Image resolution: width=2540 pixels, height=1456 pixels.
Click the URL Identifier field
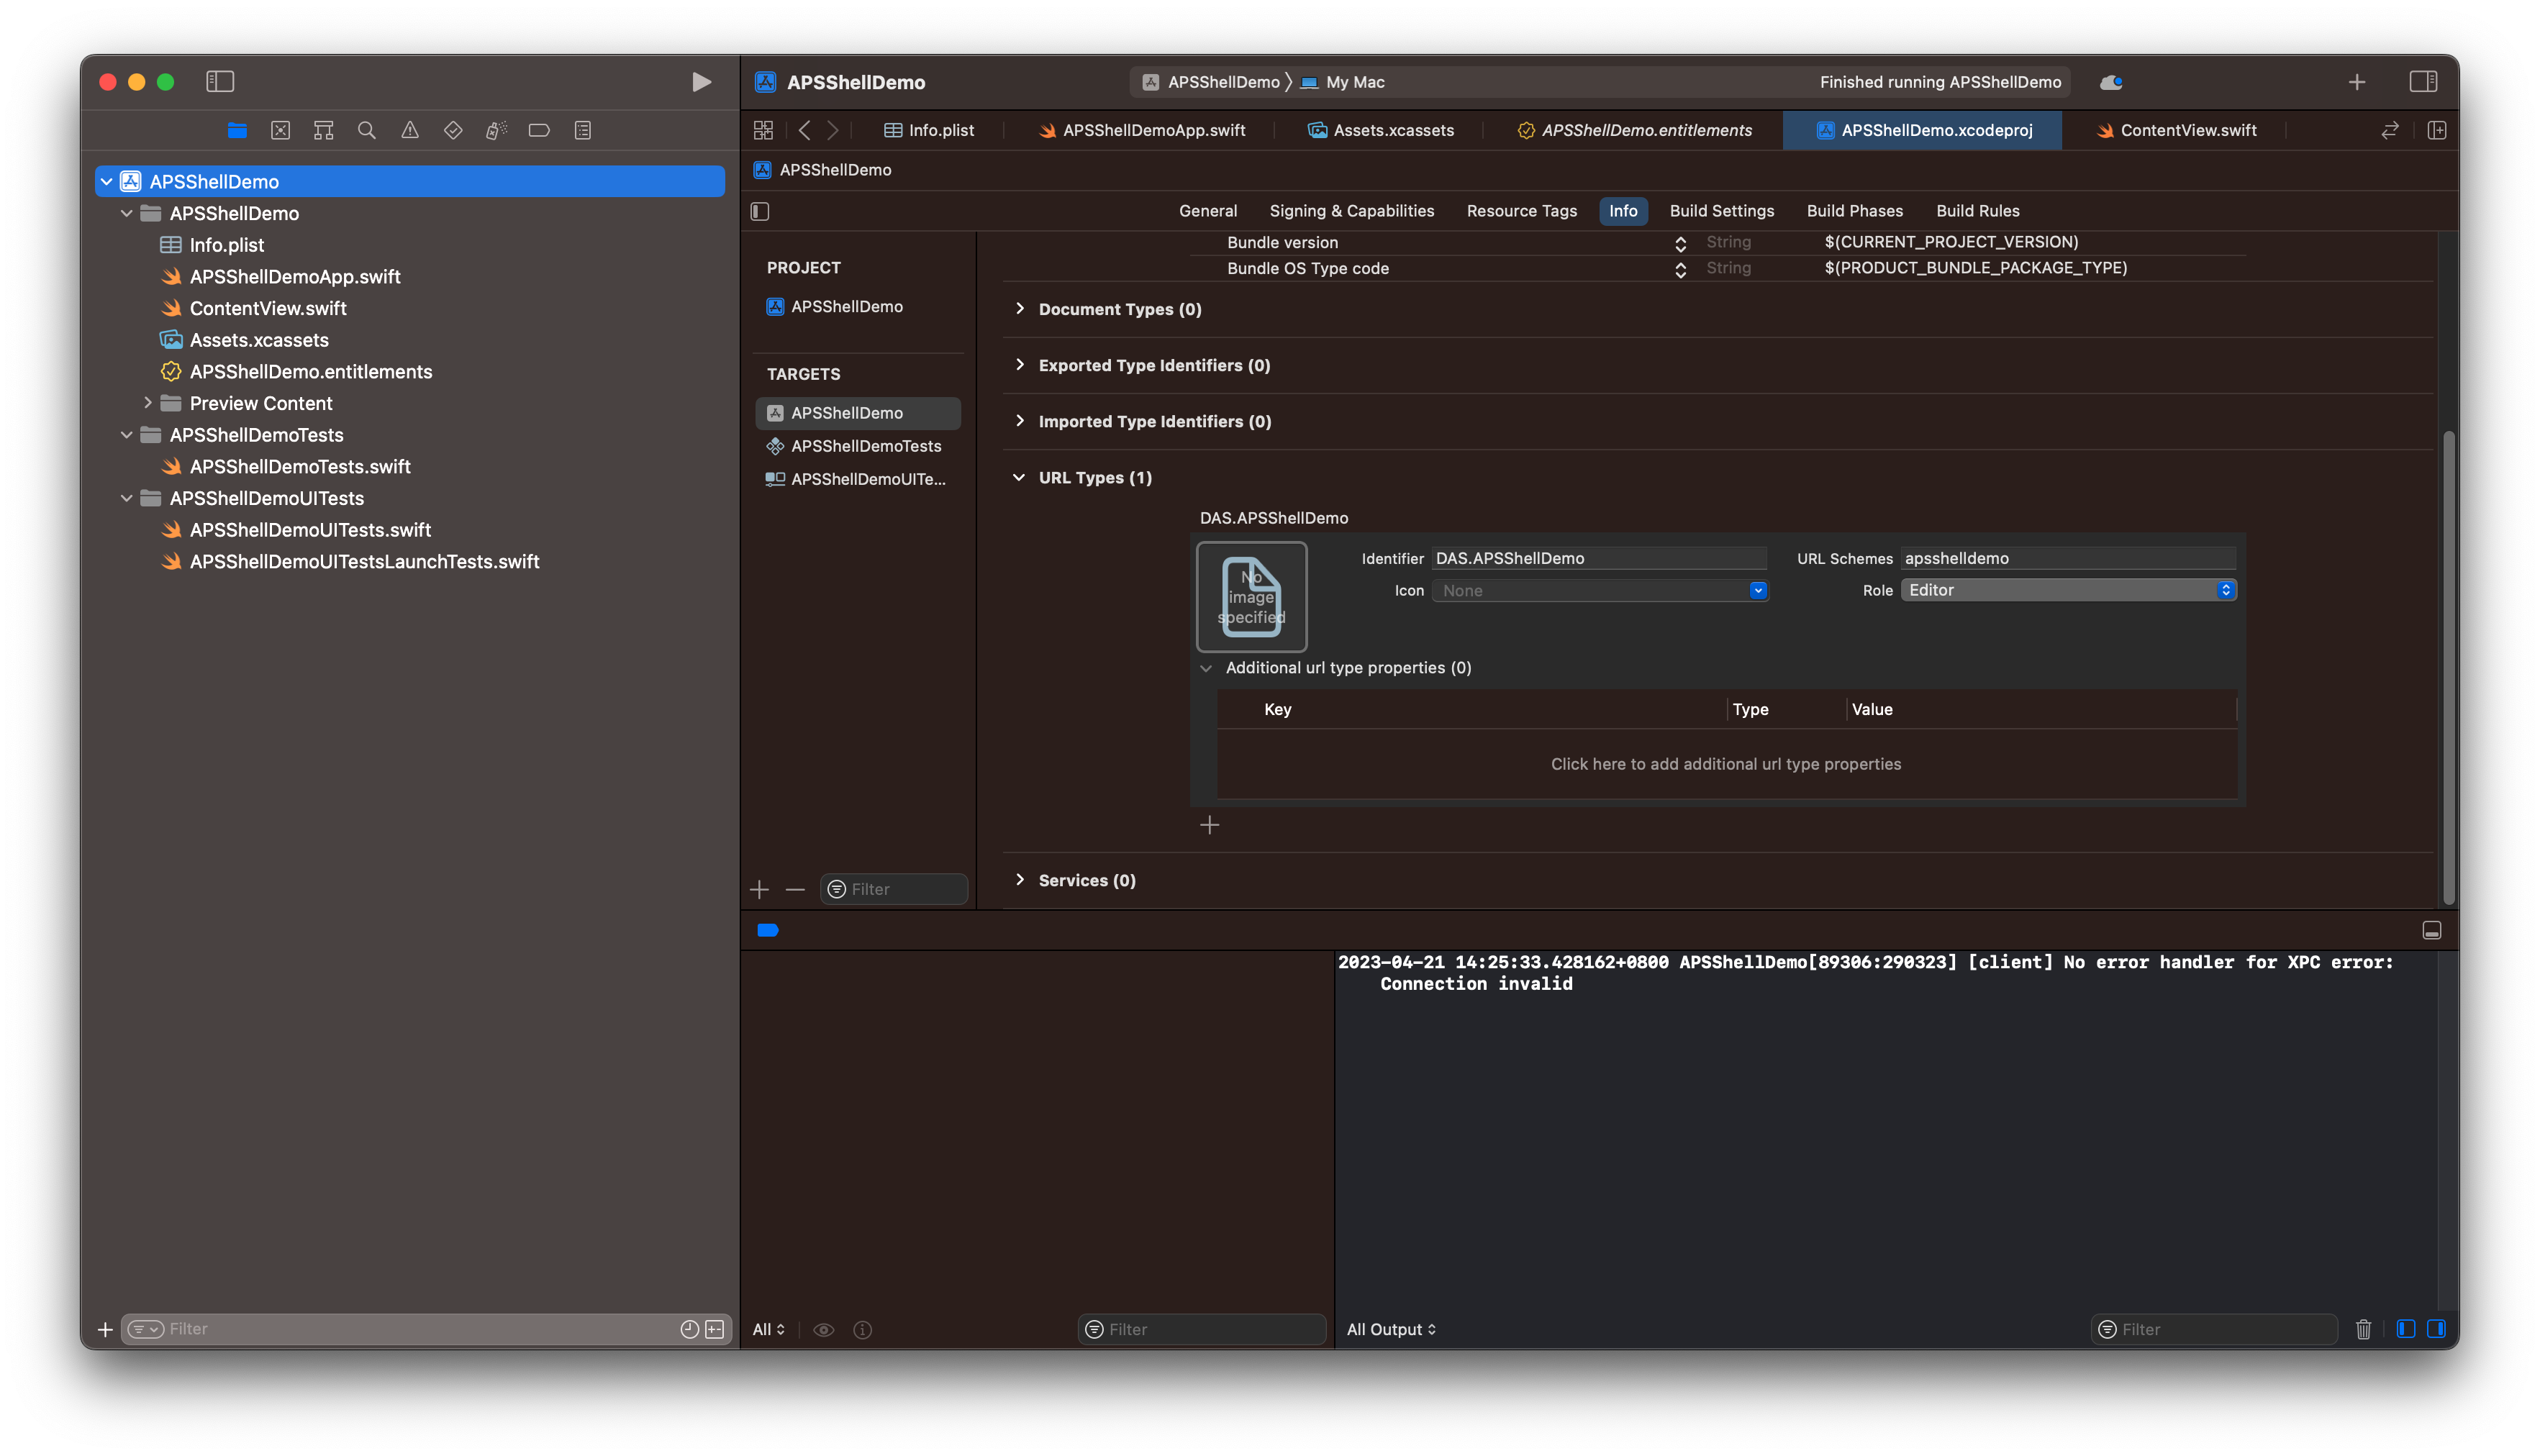[1600, 558]
